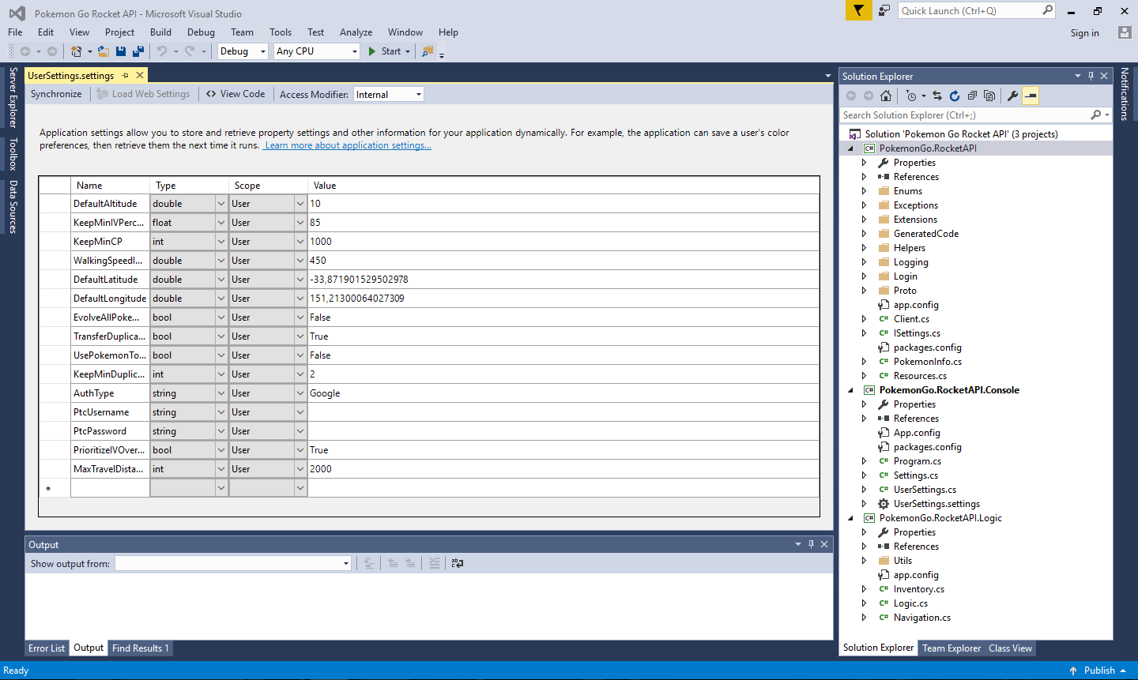
Task: Switch to the Team Explorer tab
Action: point(951,648)
